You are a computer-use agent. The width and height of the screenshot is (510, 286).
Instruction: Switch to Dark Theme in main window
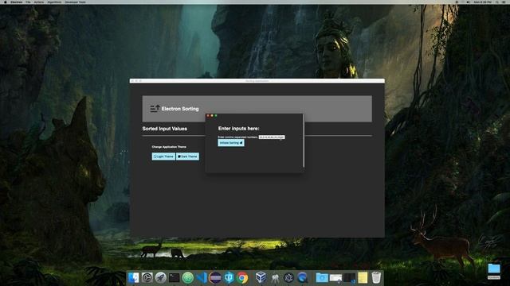coord(188,157)
